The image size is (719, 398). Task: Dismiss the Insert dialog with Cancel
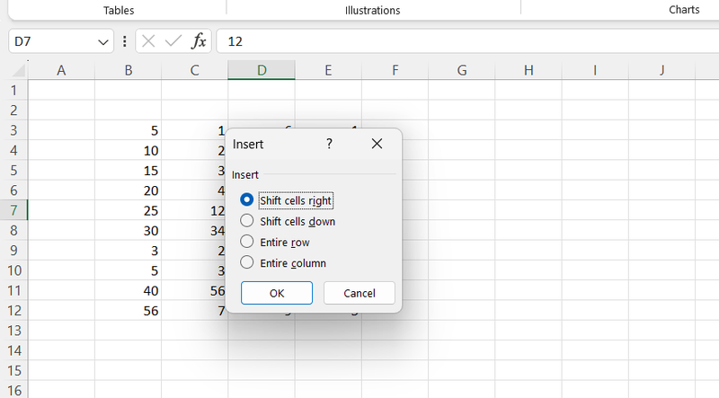tap(359, 293)
